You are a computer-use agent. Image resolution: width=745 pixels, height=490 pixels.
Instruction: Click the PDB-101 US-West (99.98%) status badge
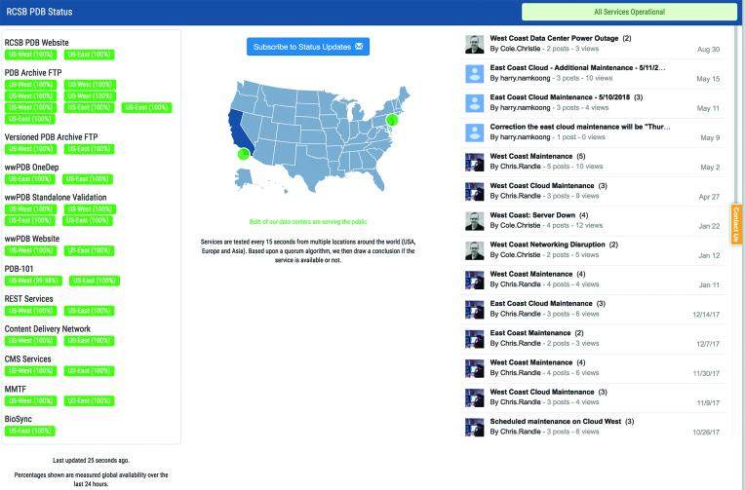click(x=32, y=281)
